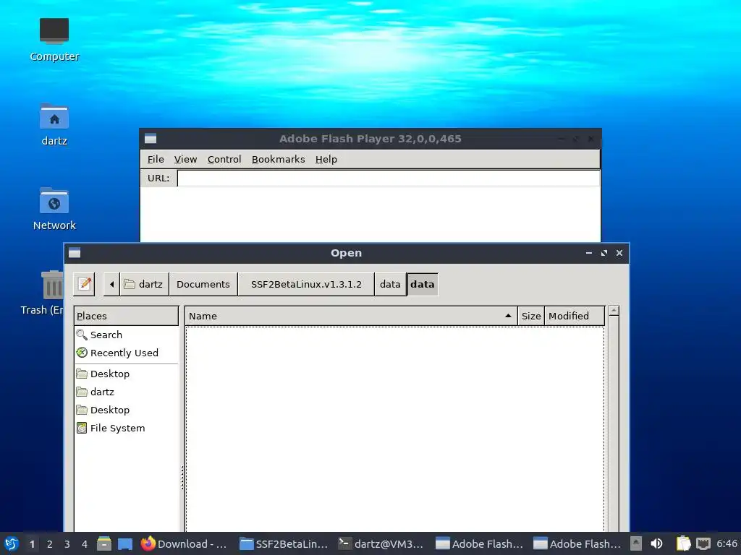741x555 pixels.
Task: Click the bold data path segment
Action: coord(423,284)
